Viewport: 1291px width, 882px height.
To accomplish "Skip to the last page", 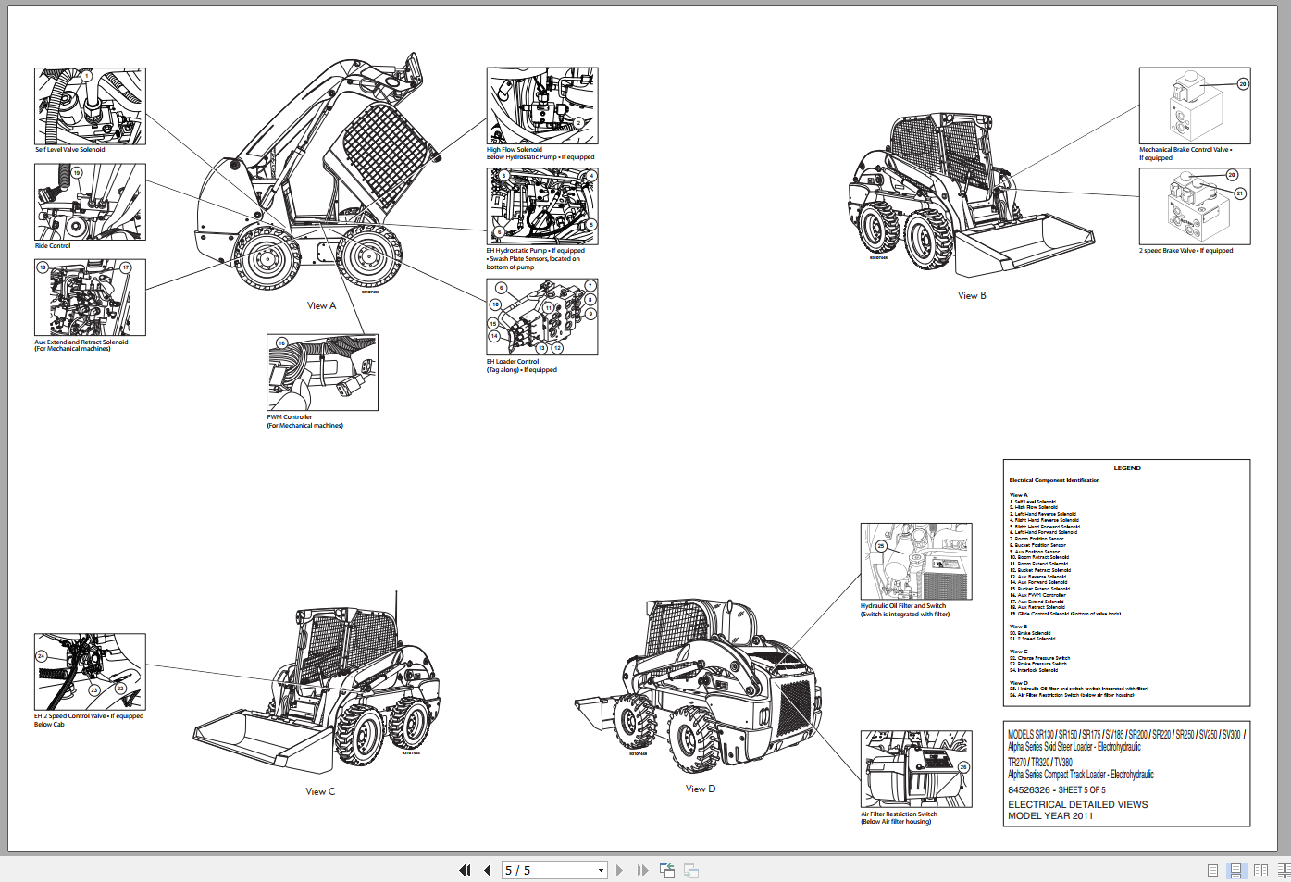I will tap(642, 870).
